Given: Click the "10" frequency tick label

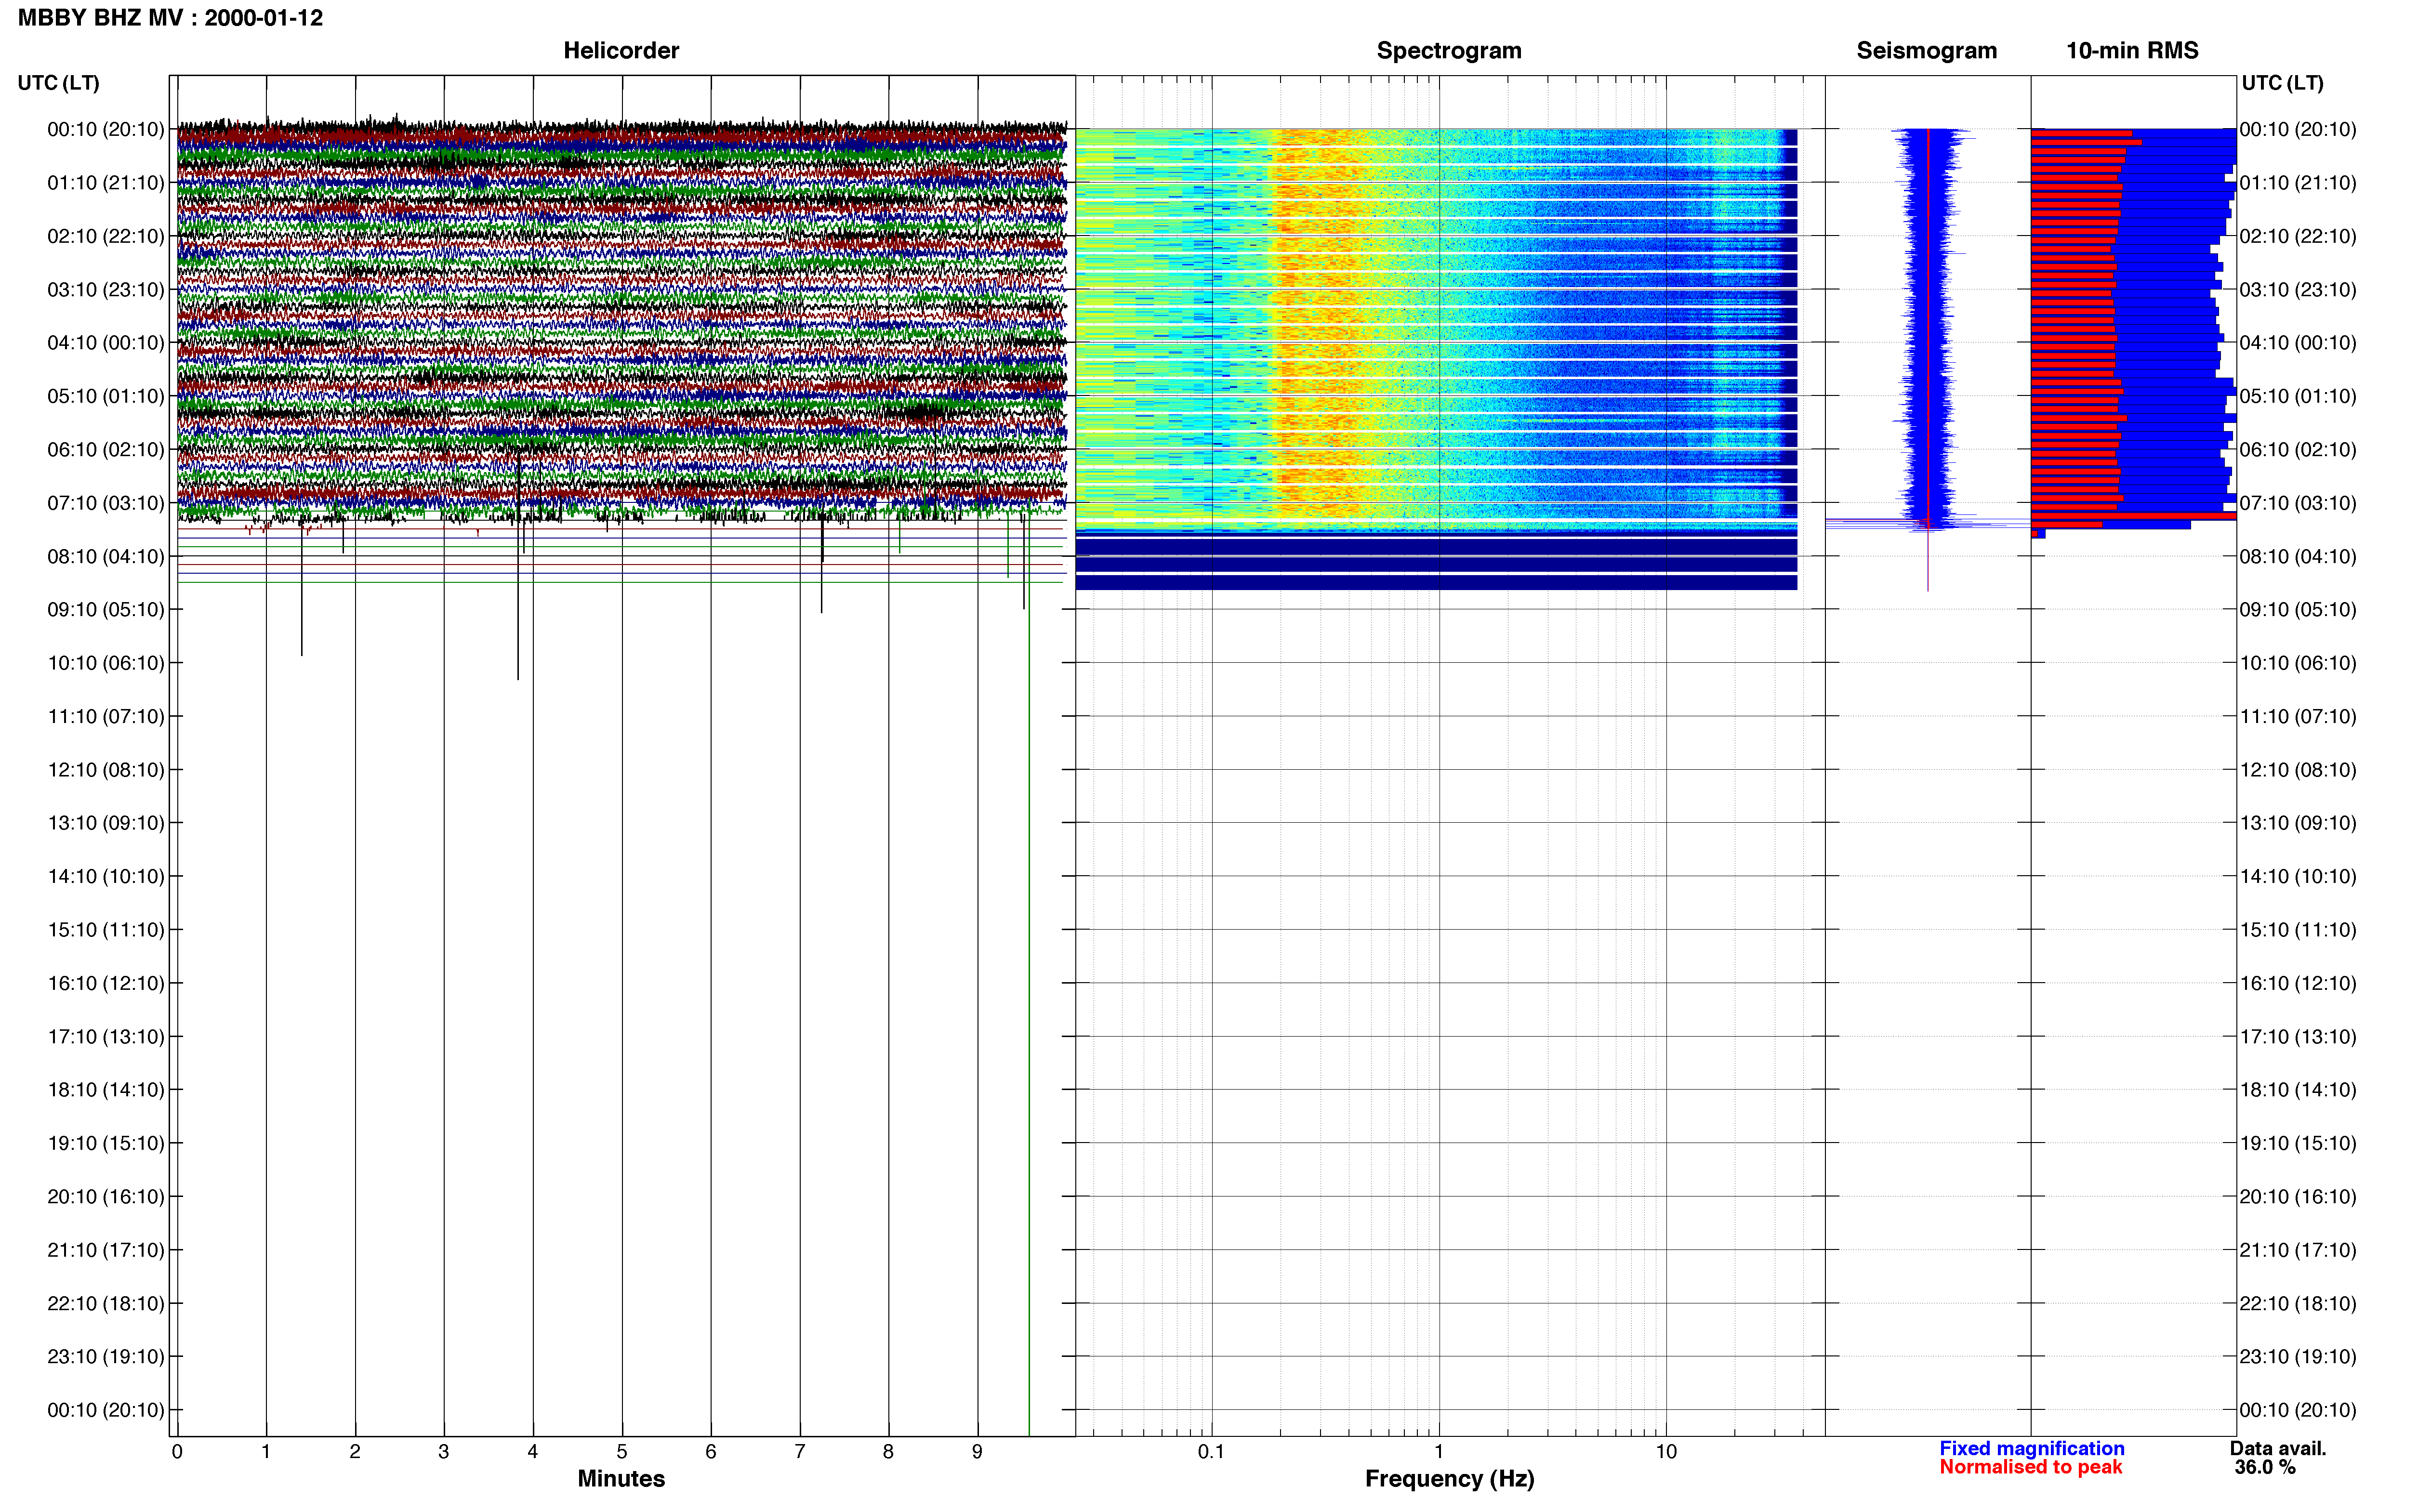Looking at the screenshot, I should (x=1665, y=1451).
